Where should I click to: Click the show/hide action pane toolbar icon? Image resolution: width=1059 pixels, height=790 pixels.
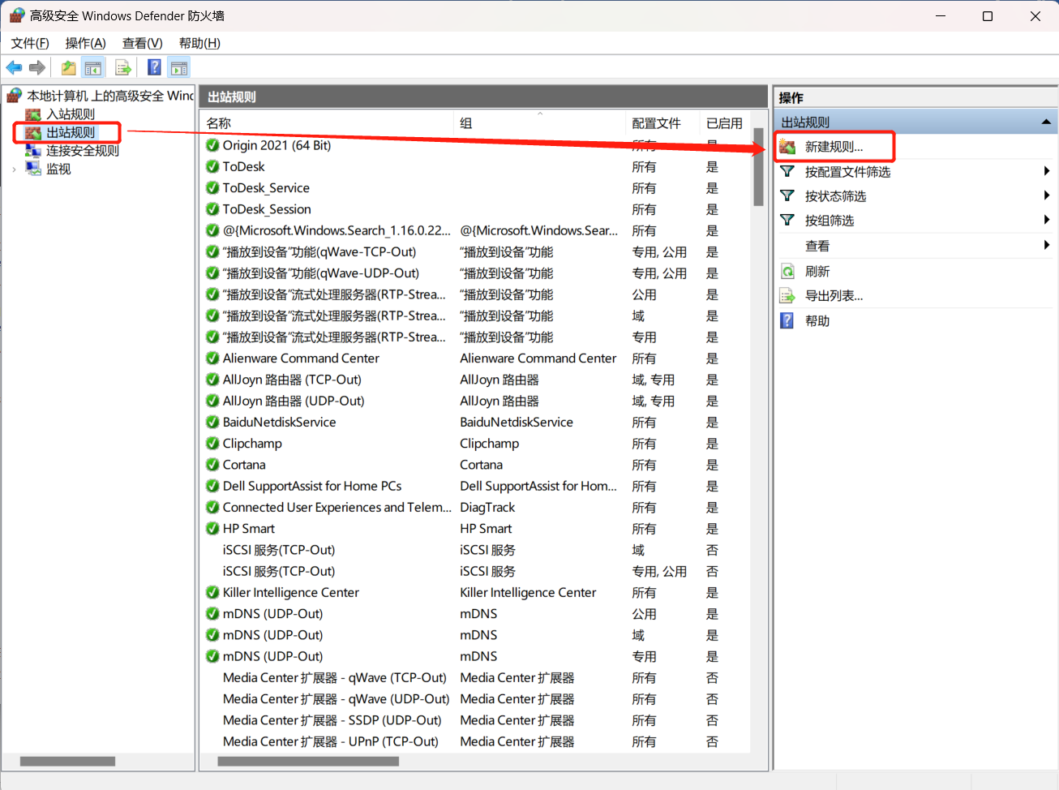tap(179, 68)
